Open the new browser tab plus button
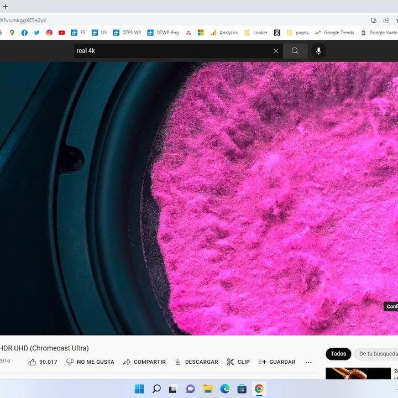This screenshot has width=398, height=398. [6, 7]
